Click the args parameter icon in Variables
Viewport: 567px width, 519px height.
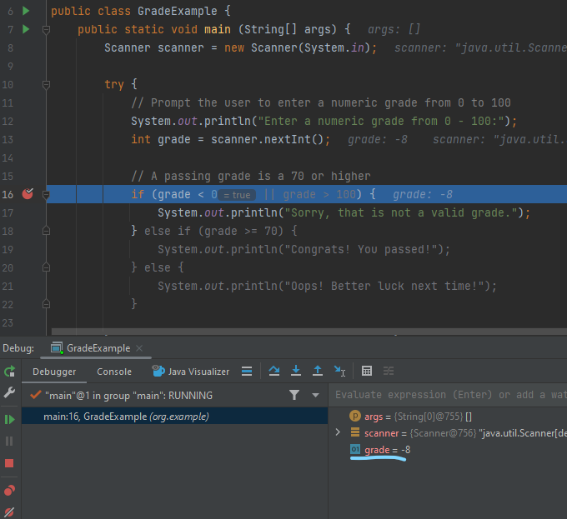355,416
